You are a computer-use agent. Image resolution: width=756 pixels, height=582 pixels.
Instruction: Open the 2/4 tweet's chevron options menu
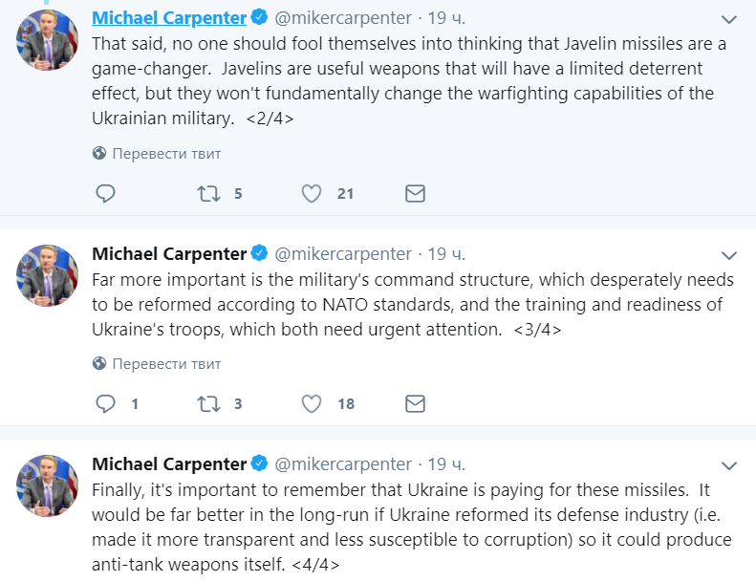(729, 19)
